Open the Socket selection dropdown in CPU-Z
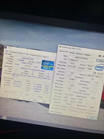This screenshot has height=139, width=104. click(x=16, y=93)
